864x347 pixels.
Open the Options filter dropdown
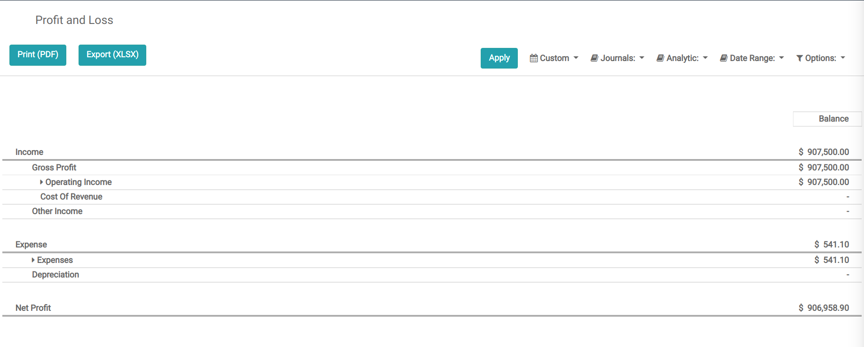pyautogui.click(x=821, y=58)
